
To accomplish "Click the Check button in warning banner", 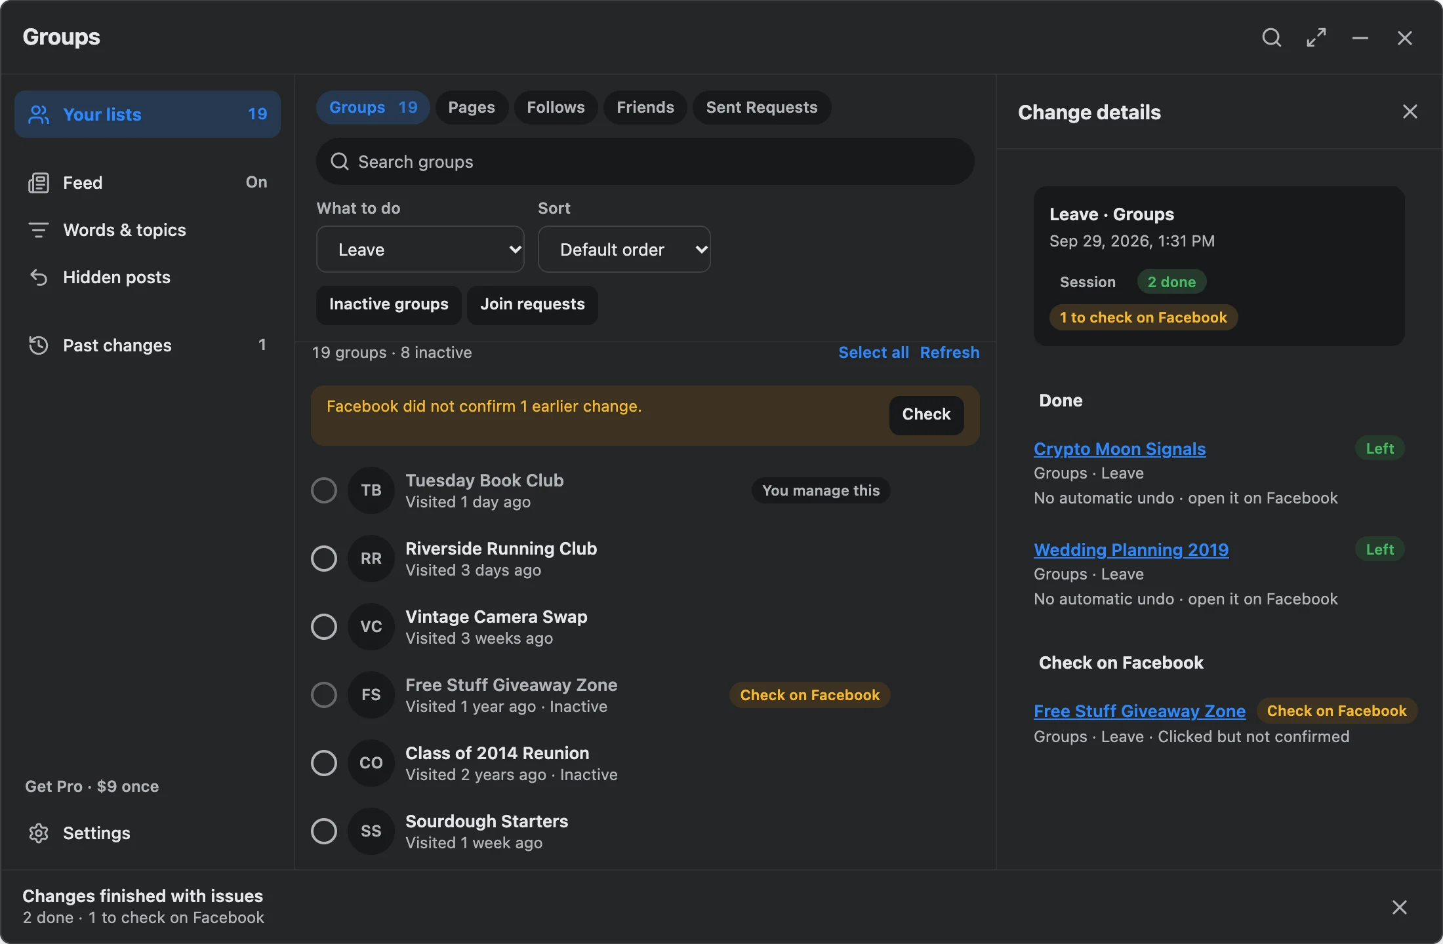I will [x=926, y=415].
